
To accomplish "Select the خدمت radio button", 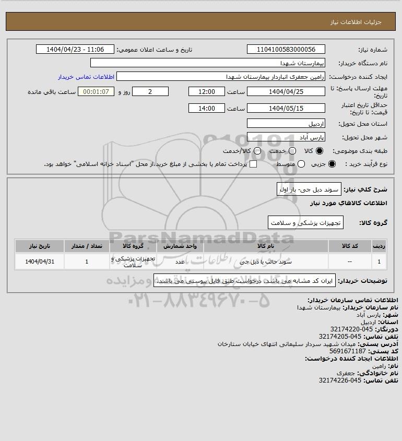I will (x=292, y=151).
